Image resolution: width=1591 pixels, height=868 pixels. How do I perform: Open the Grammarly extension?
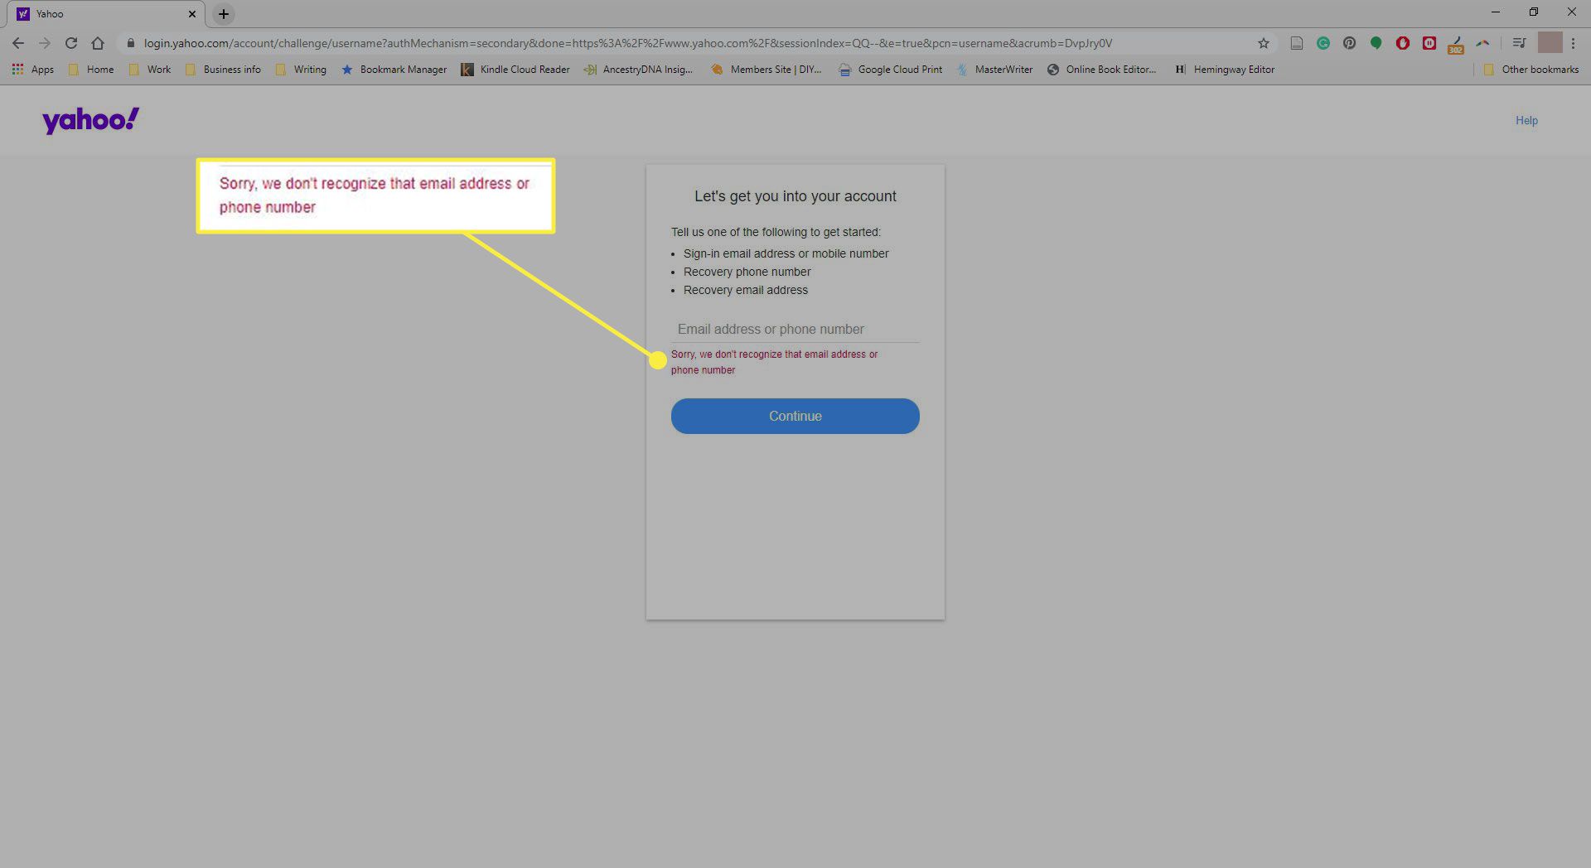pos(1323,43)
